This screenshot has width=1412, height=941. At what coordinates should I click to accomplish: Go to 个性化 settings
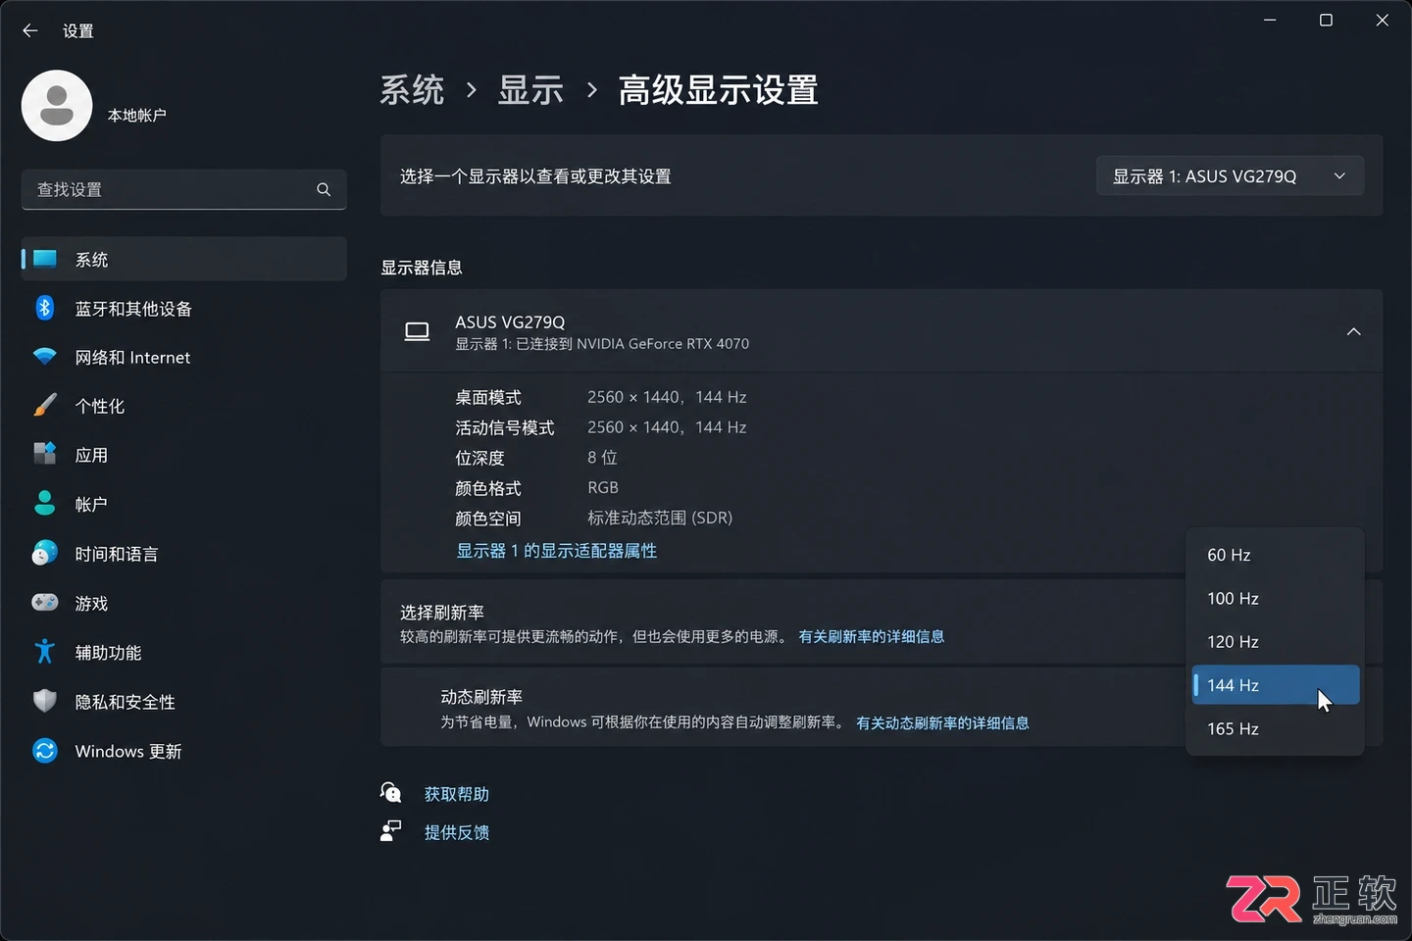[184, 406]
